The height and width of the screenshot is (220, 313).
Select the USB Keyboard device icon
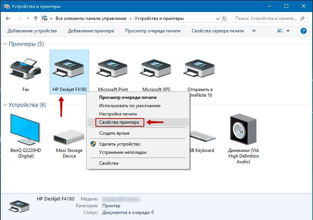click(203, 136)
